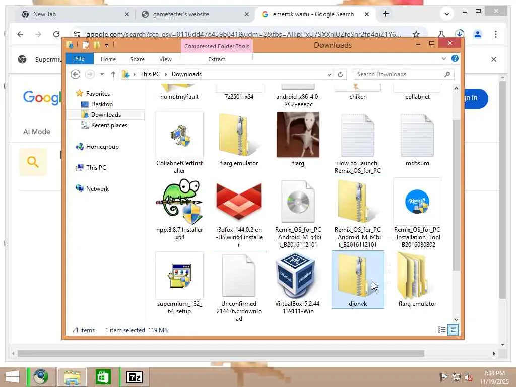516x387 pixels.
Task: Open a new Chrome tab
Action: pos(386,14)
